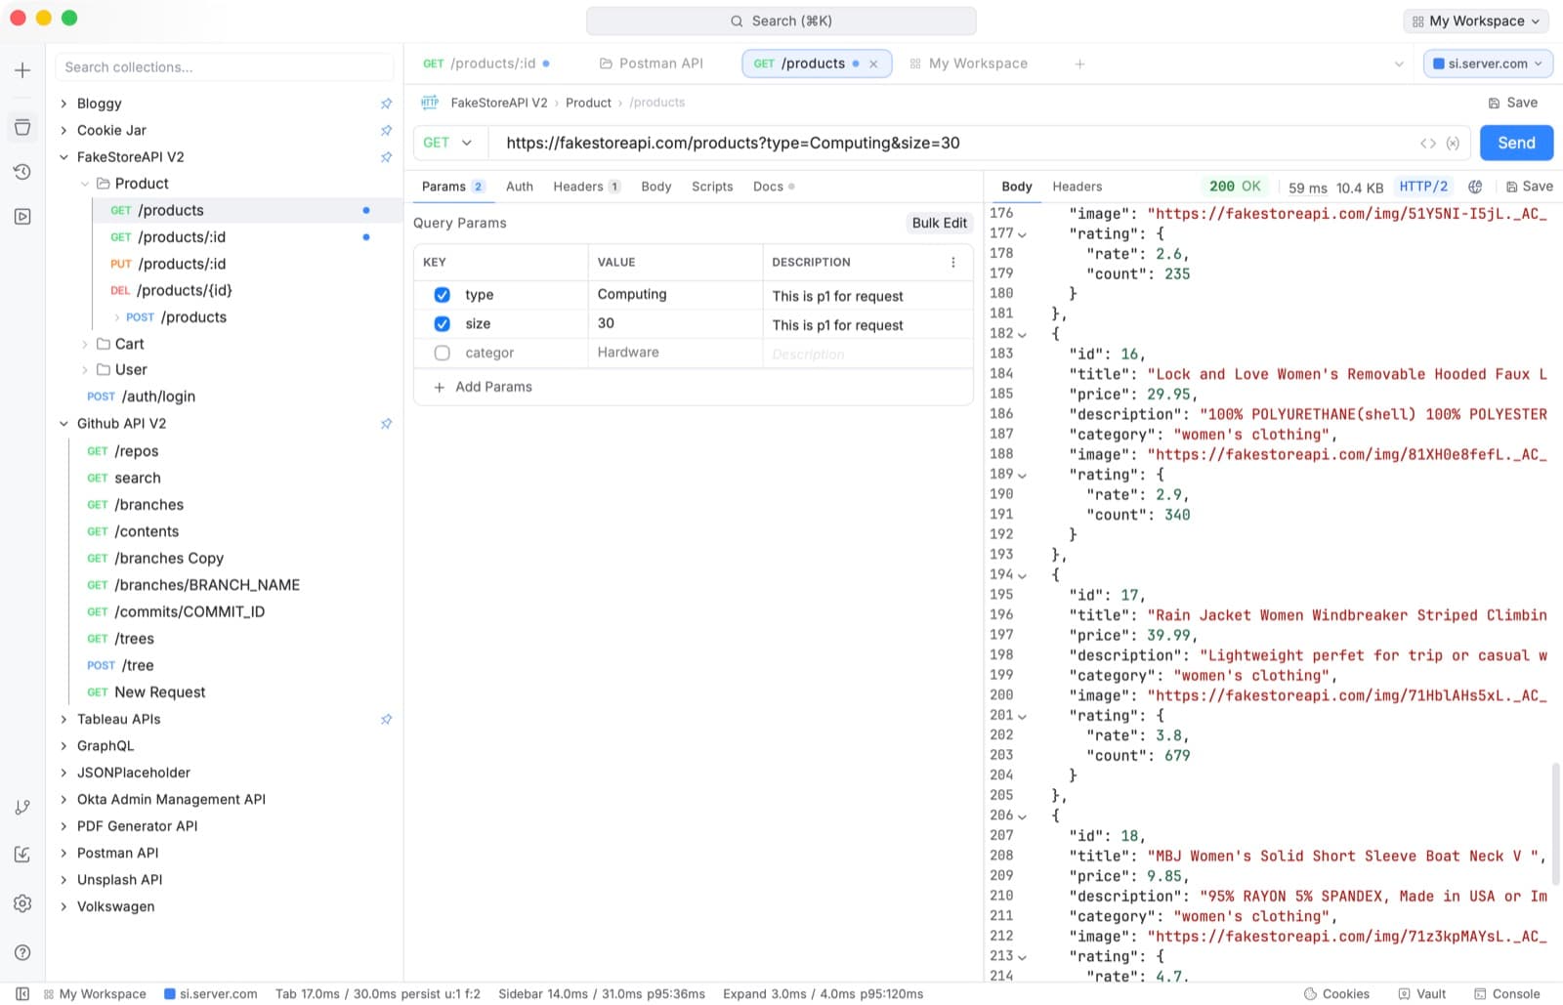The height and width of the screenshot is (1005, 1563).
Task: Open the Help question mark icon
Action: pyautogui.click(x=22, y=952)
